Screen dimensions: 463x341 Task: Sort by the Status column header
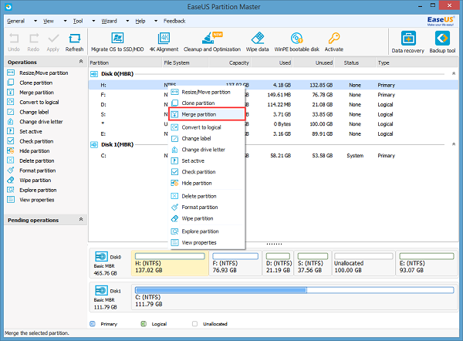tap(355, 62)
